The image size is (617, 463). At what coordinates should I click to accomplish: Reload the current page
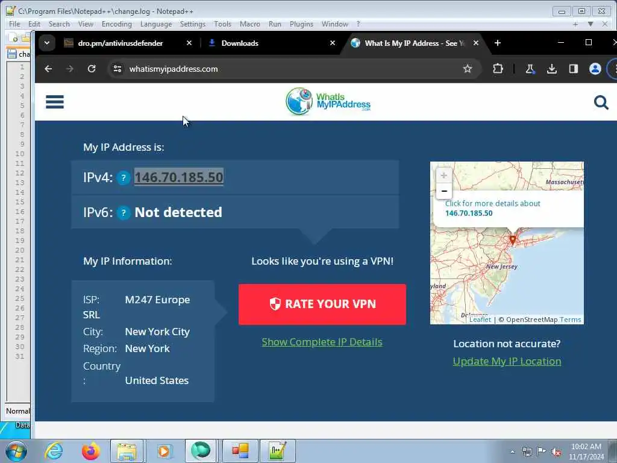(x=92, y=69)
